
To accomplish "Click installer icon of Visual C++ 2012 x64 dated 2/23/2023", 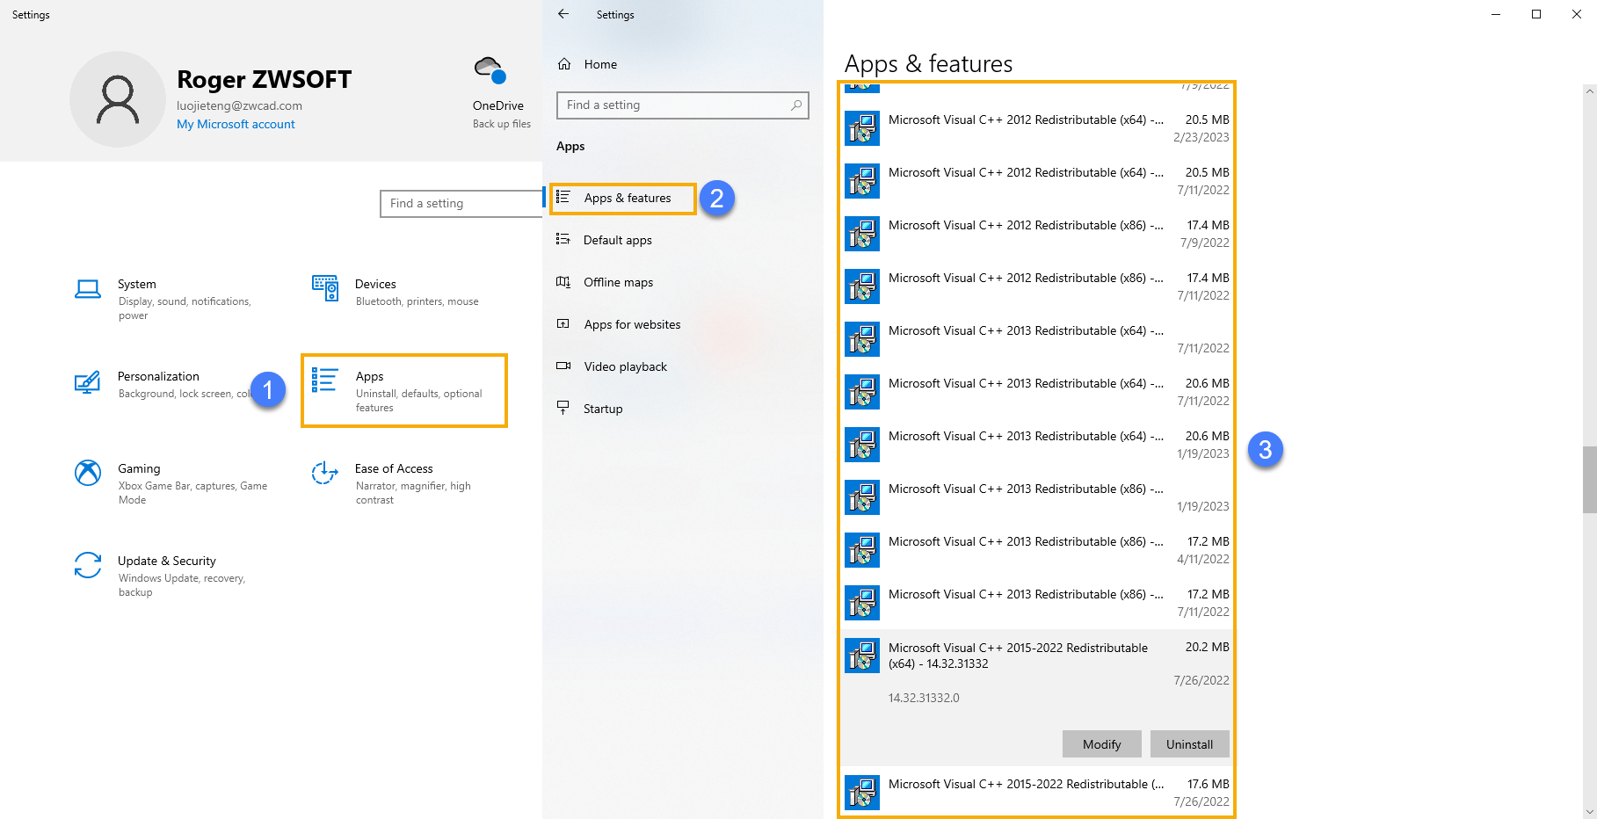I will [862, 128].
